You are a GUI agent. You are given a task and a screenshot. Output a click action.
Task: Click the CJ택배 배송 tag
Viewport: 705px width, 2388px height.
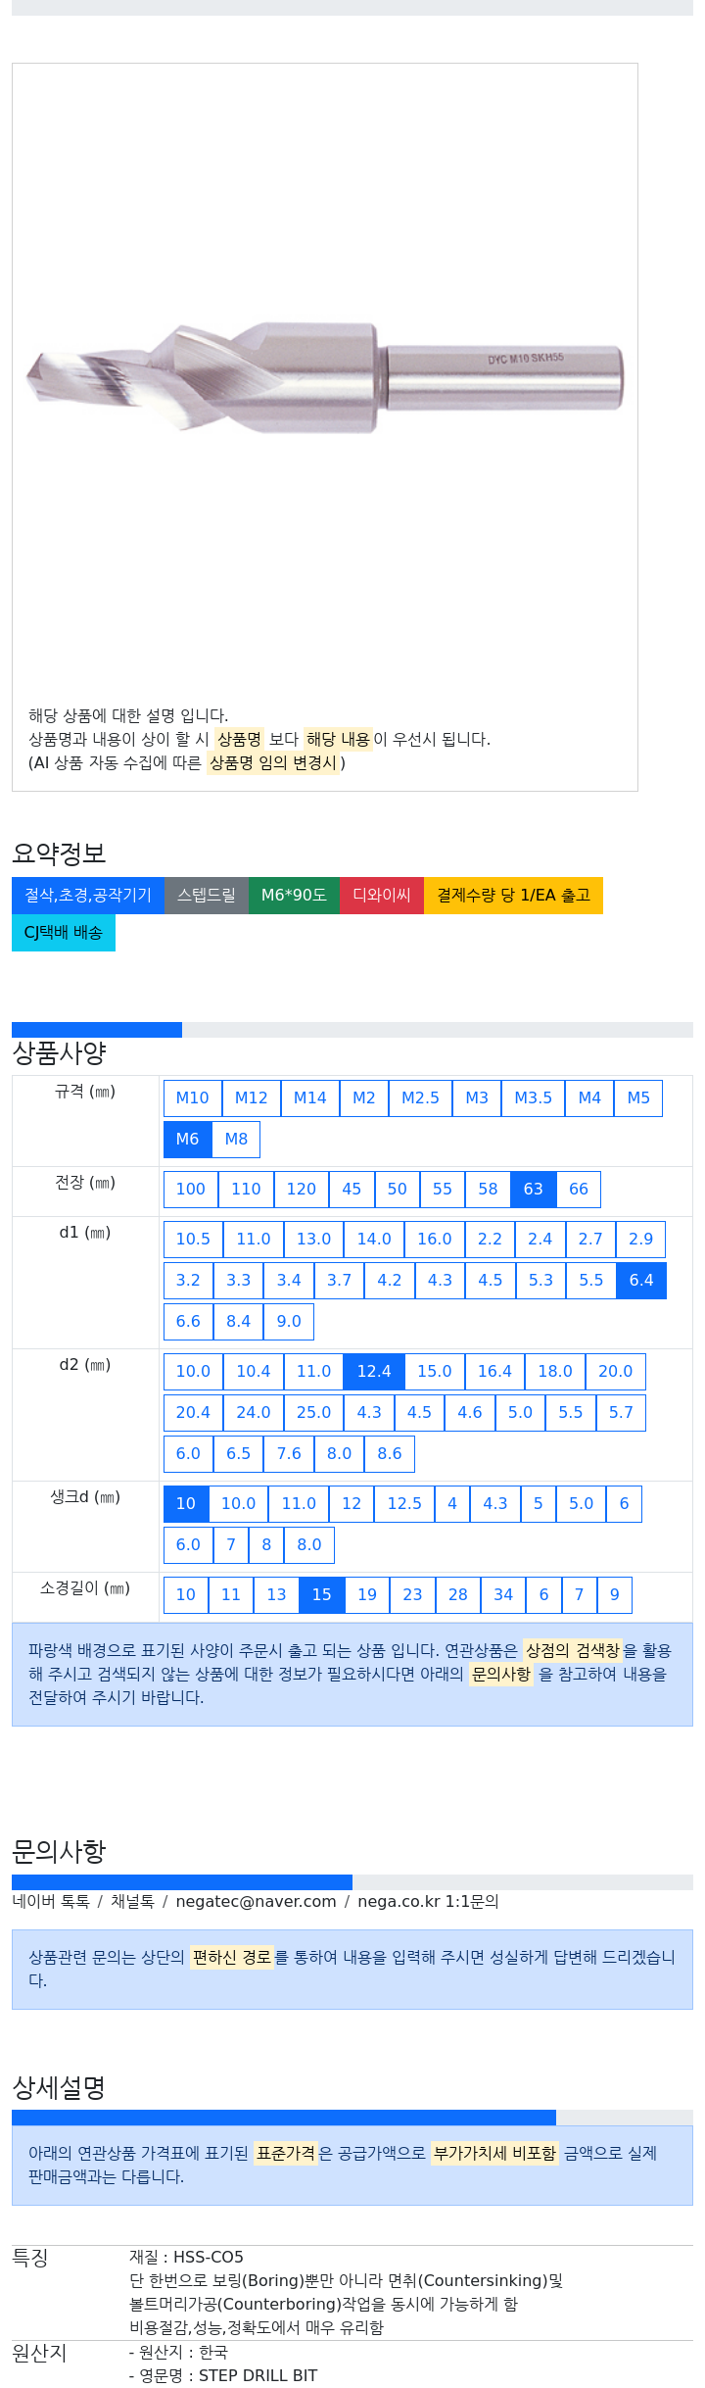[x=64, y=932]
